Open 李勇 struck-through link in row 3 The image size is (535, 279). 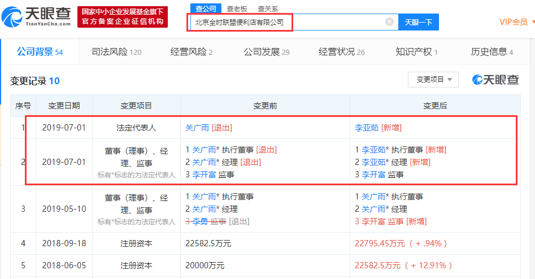click(200, 222)
